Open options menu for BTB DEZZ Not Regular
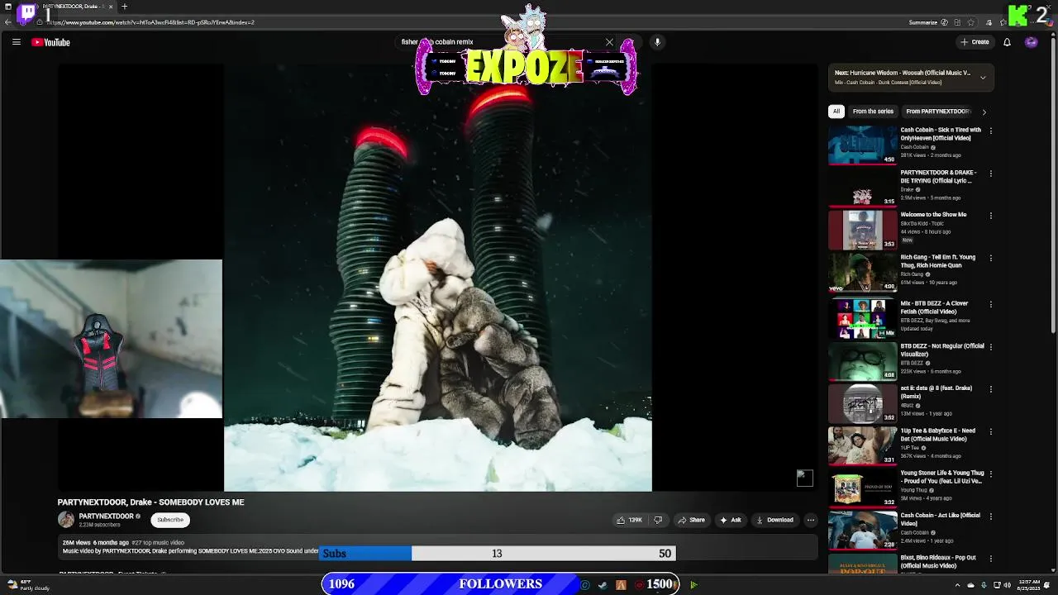 pos(990,347)
